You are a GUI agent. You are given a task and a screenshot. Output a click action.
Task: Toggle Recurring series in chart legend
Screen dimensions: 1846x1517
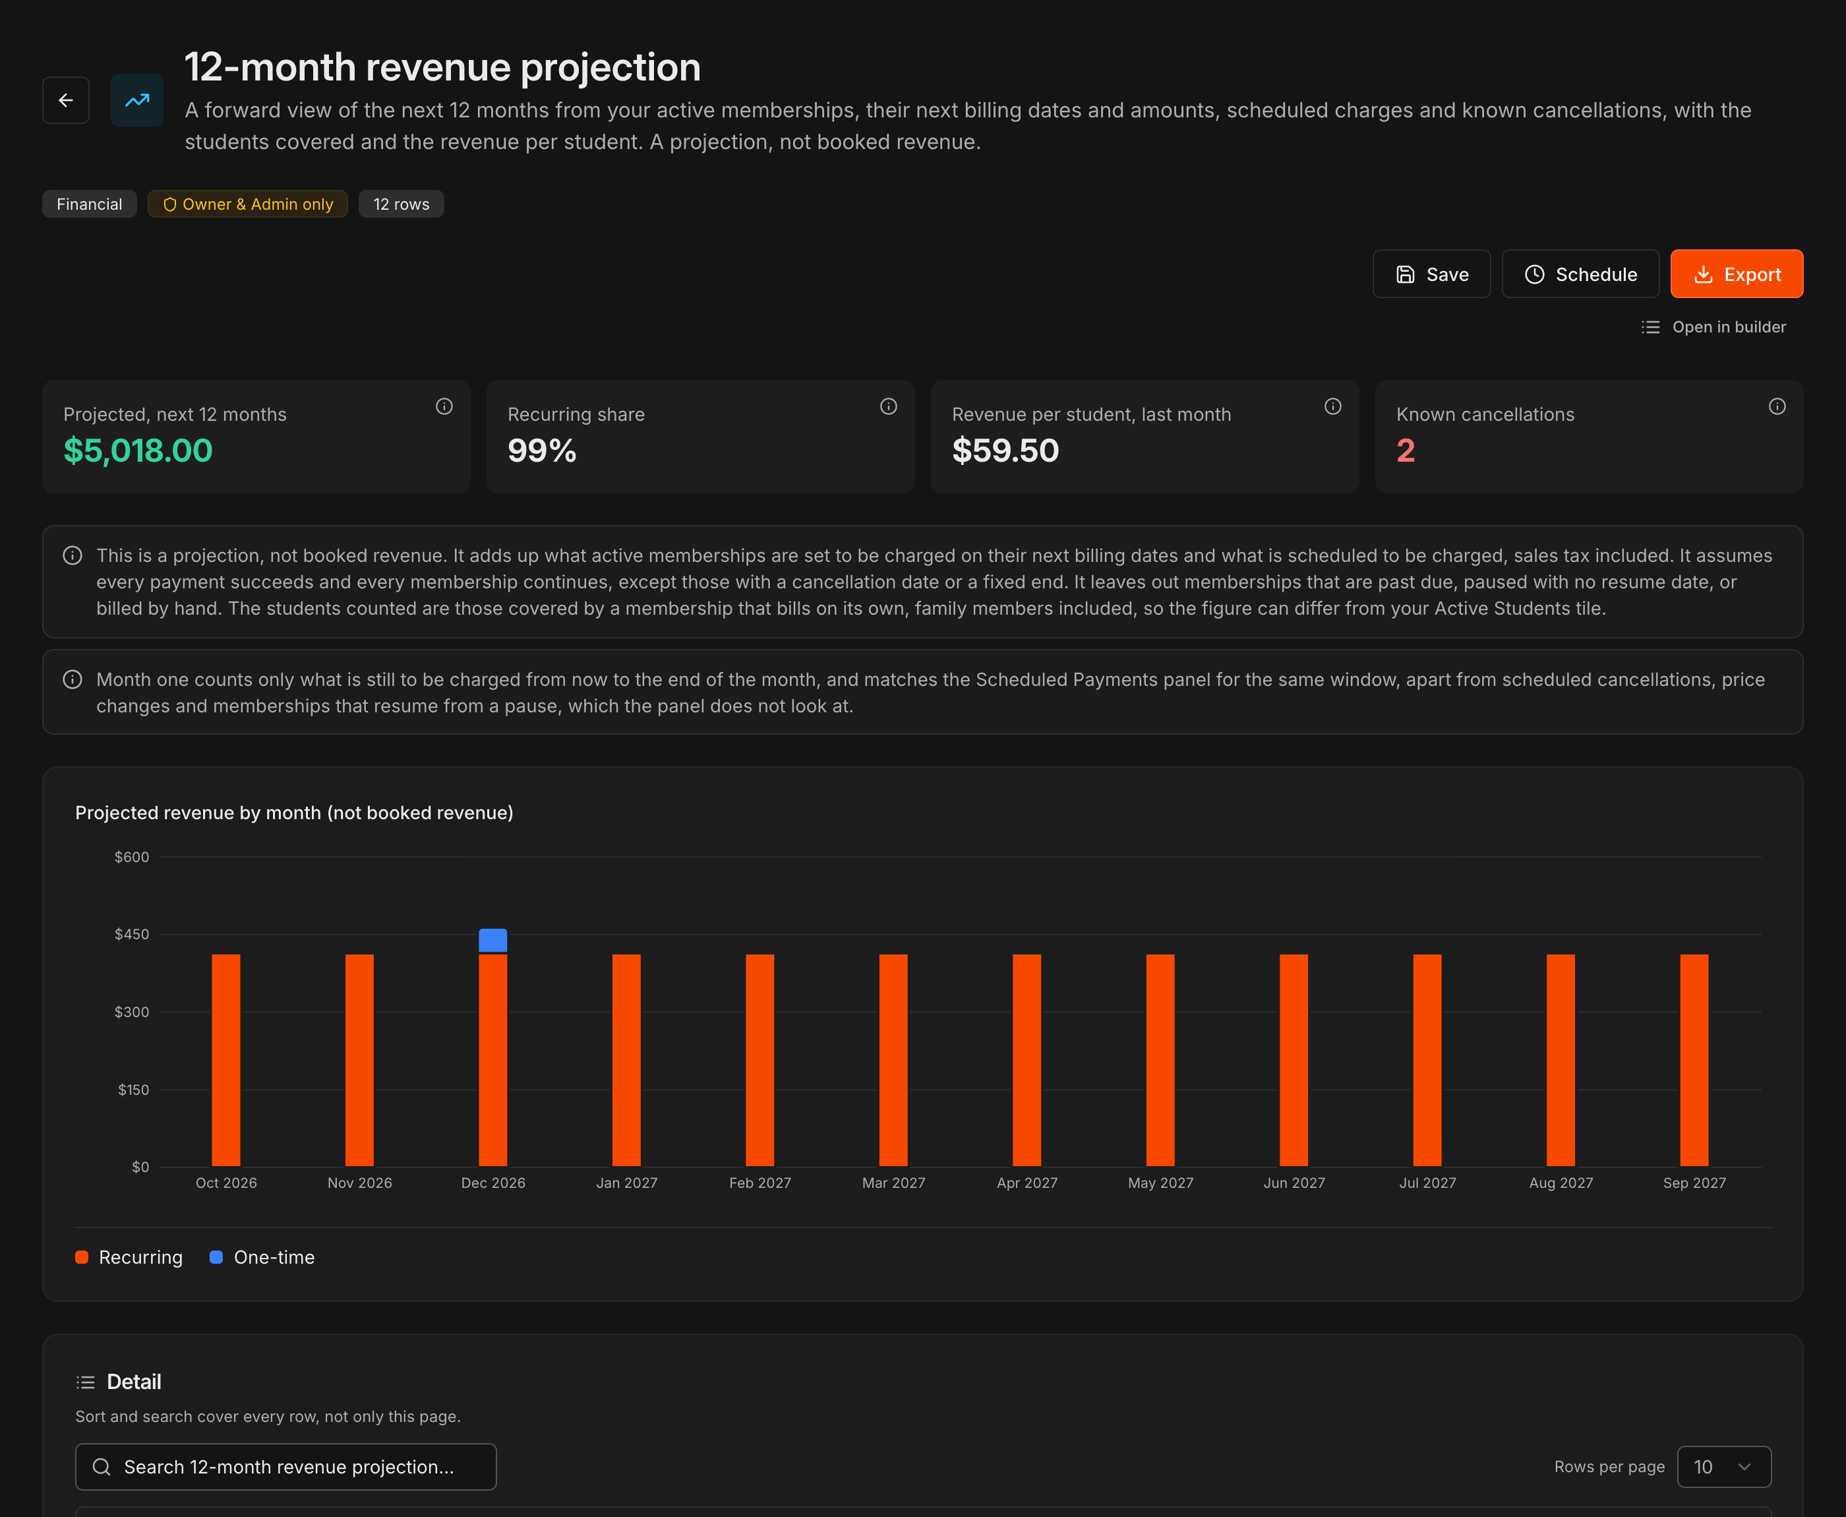129,1258
